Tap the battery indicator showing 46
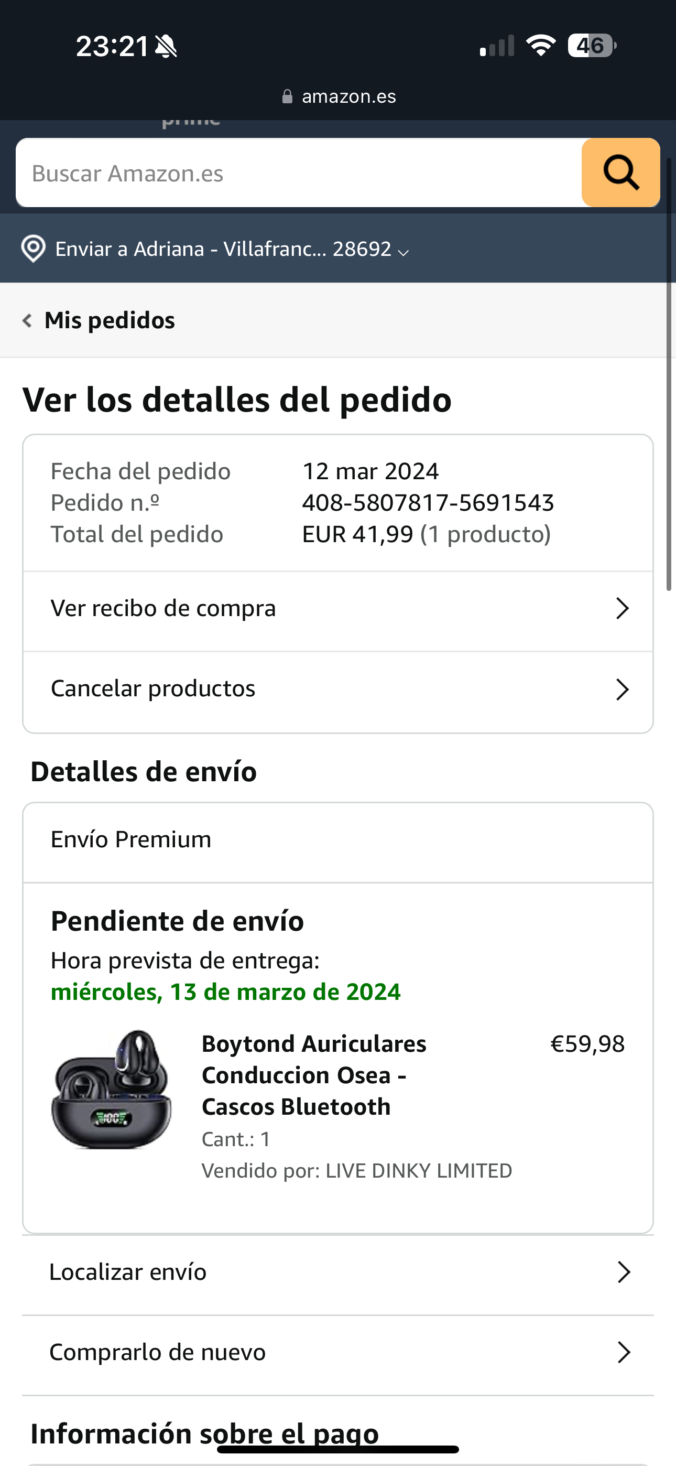The height and width of the screenshot is (1466, 676). coord(592,46)
